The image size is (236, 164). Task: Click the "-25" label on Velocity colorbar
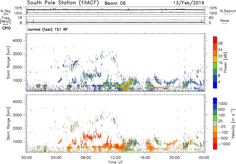point(222,127)
